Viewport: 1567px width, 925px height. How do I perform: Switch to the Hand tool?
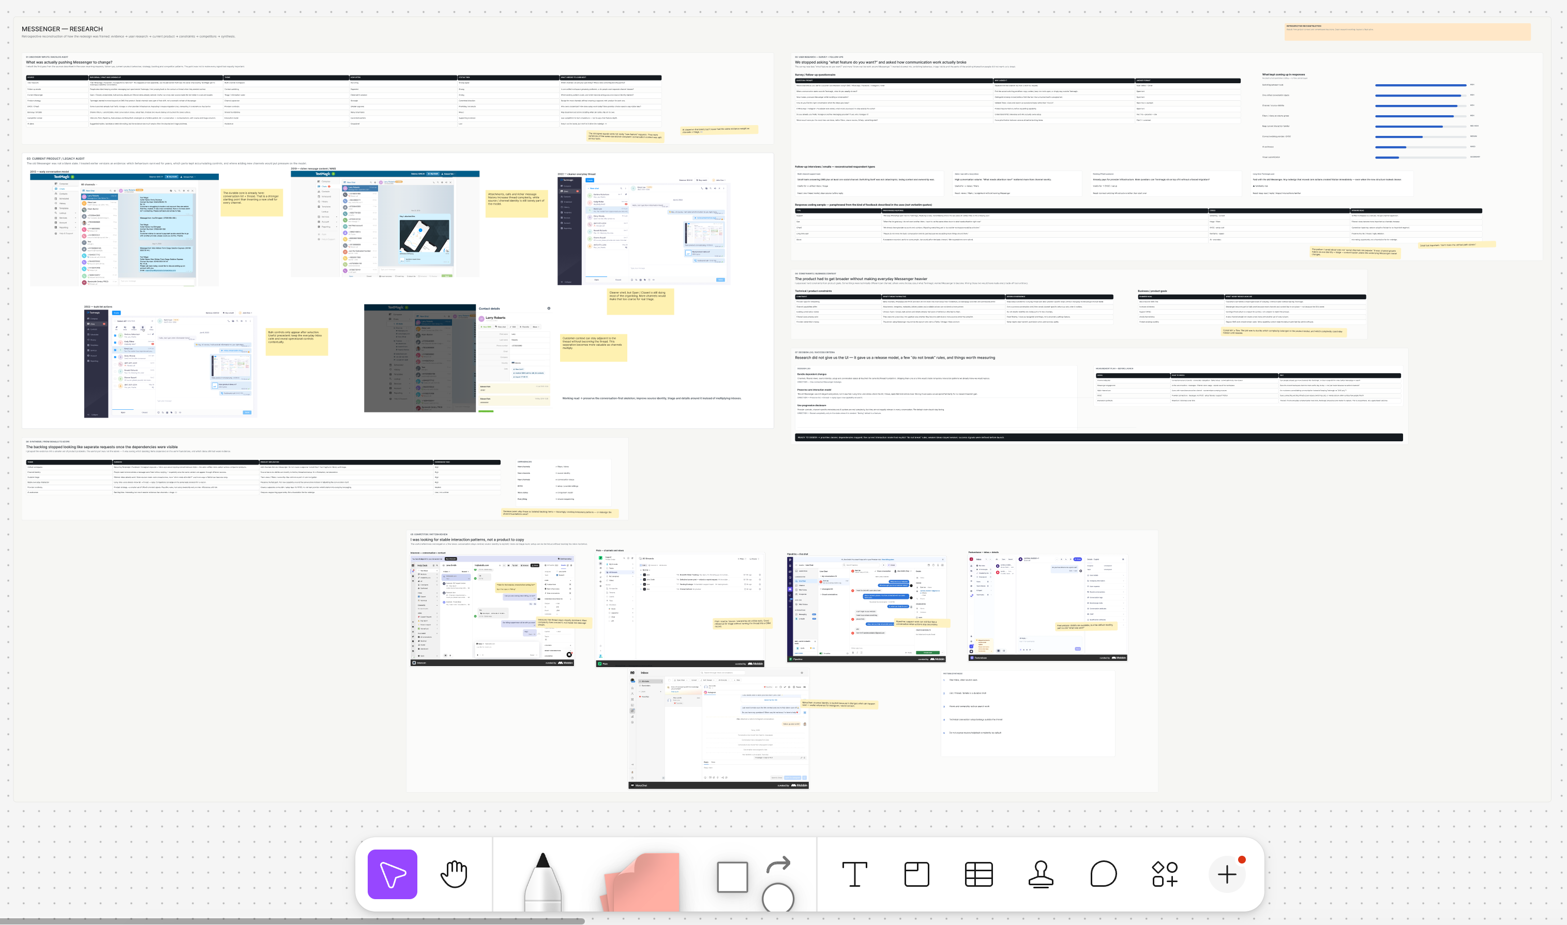[454, 874]
